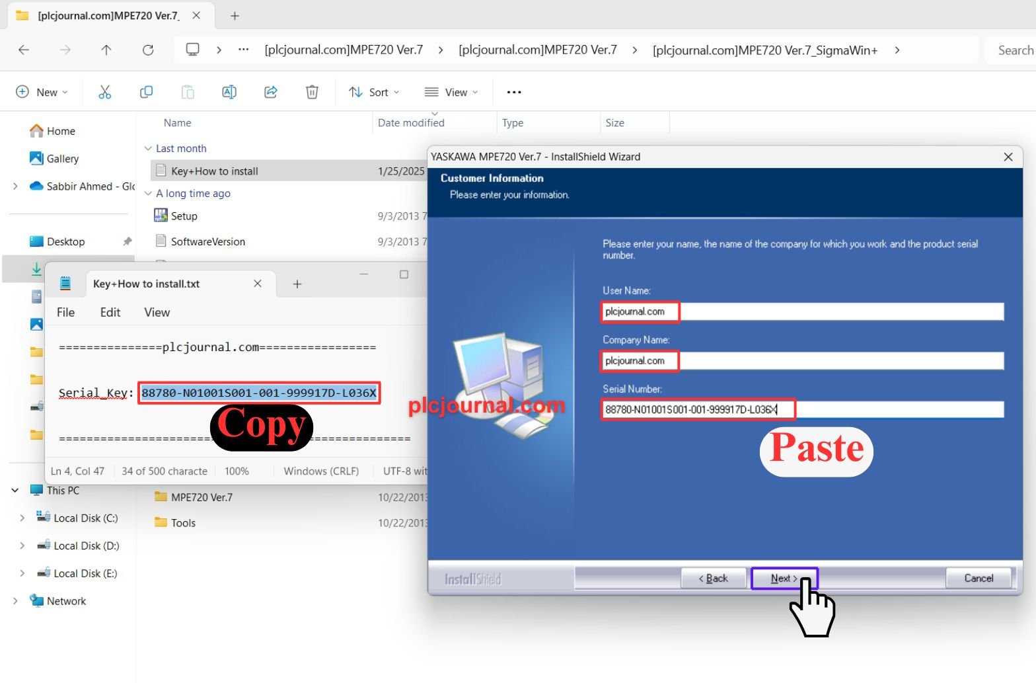Click the Cut scissors icon in Explorer toolbar
This screenshot has width=1036, height=683.
104,92
